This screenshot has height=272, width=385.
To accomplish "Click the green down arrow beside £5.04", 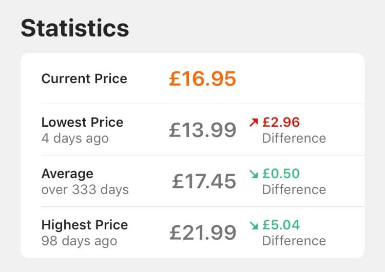I will click(254, 225).
